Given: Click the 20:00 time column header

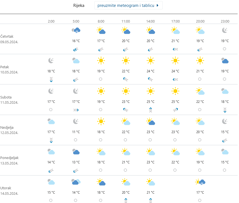Looking at the screenshot, I should pos(200,21).
